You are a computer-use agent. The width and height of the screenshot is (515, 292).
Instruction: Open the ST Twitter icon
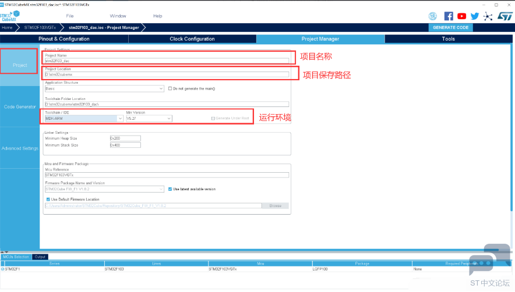(475, 16)
